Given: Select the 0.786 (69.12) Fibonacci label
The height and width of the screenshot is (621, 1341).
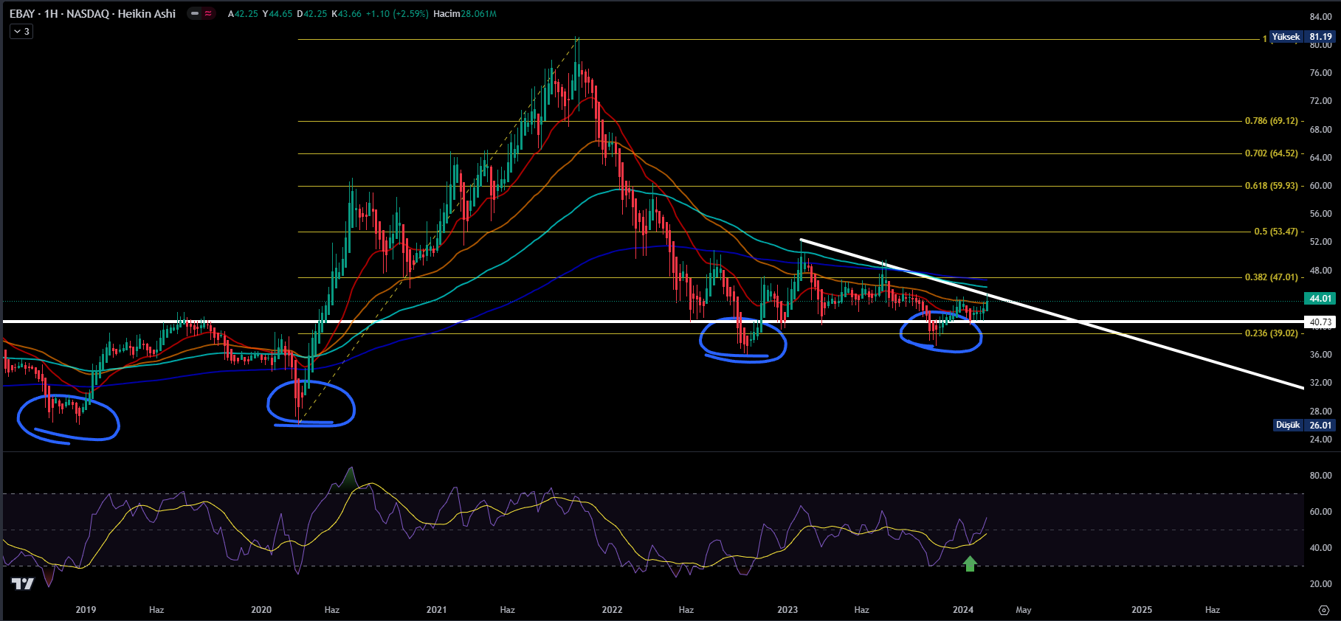Looking at the screenshot, I should pos(1271,121).
